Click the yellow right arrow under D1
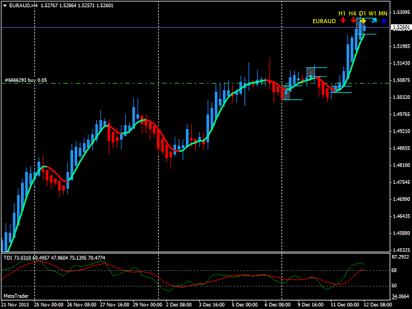 [x=363, y=20]
